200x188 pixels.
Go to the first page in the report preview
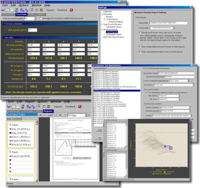pos(40,115)
